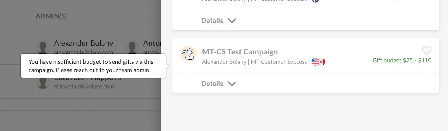The height and width of the screenshot is (131, 448).
Task: Open Alexander Bulany admin name
Action: [x=83, y=43]
